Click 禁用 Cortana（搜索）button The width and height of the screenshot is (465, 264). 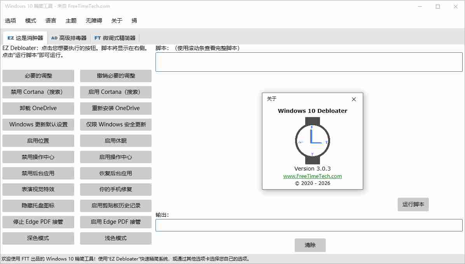(38, 92)
